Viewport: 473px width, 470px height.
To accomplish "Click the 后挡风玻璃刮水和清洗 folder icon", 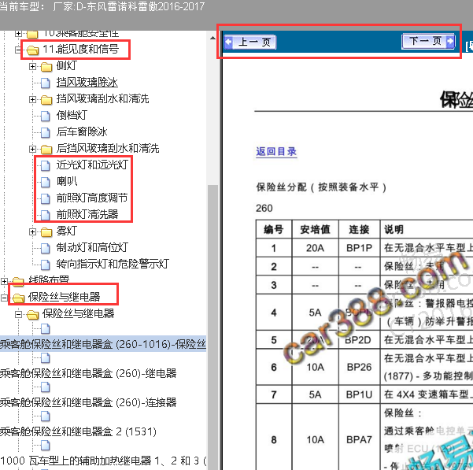I will click(46, 150).
